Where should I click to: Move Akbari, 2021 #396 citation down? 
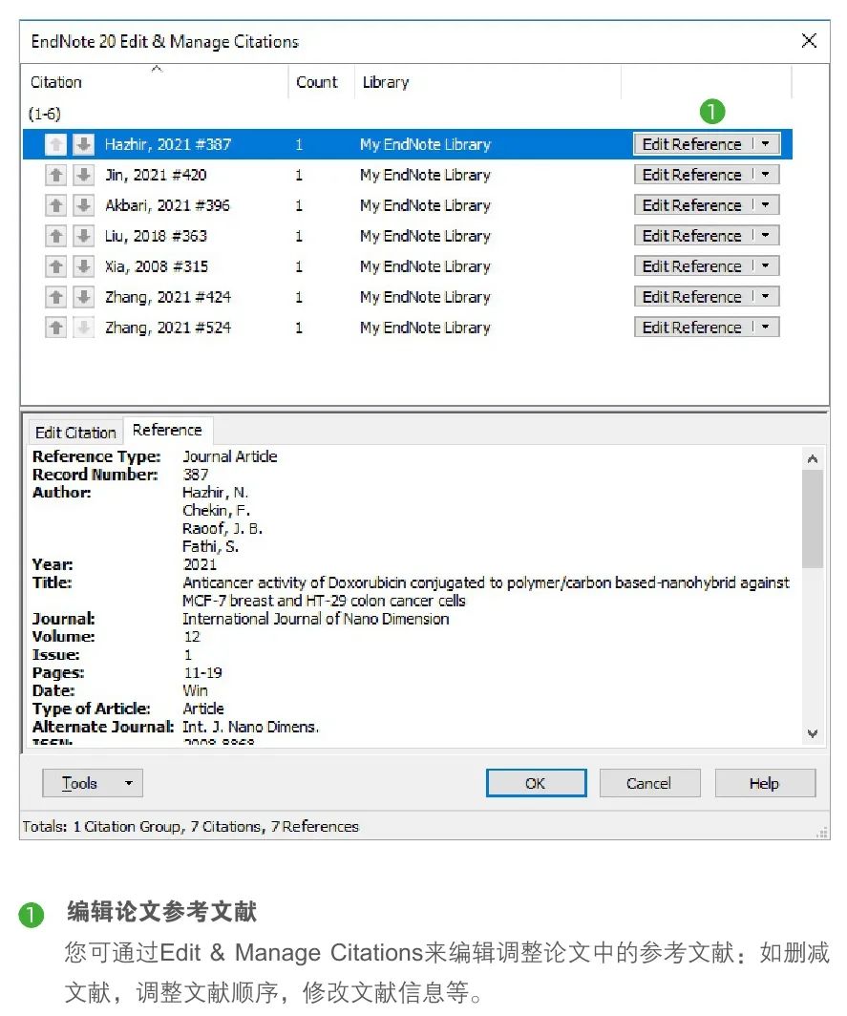83,205
